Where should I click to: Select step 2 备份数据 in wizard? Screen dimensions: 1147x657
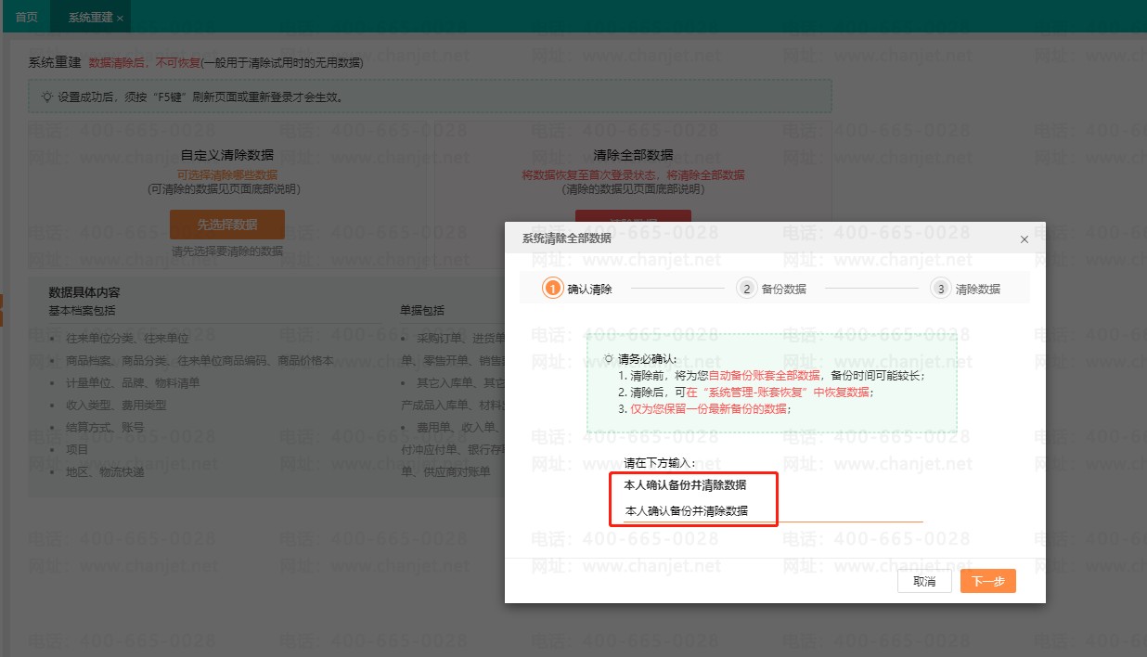772,289
